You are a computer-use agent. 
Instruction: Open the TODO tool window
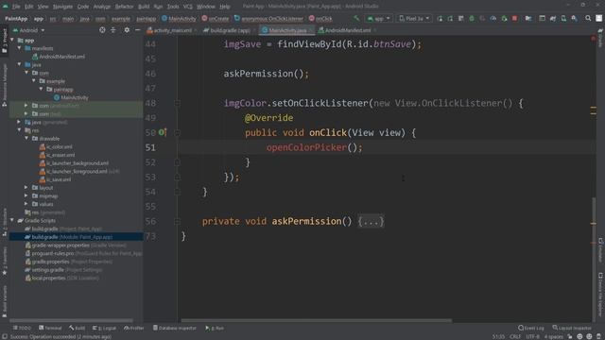point(22,328)
